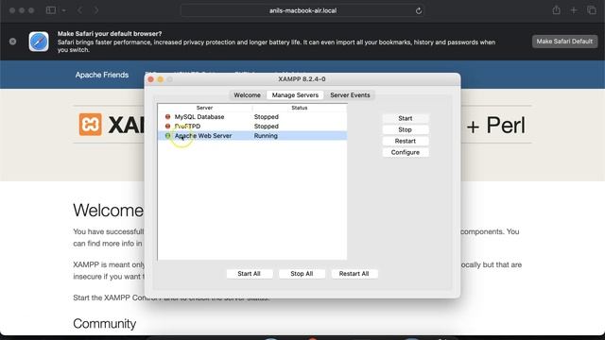Select the ProFTPD server row

point(252,126)
